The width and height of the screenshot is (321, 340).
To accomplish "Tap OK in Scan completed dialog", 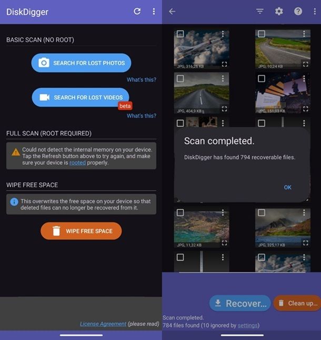I will [x=288, y=187].
